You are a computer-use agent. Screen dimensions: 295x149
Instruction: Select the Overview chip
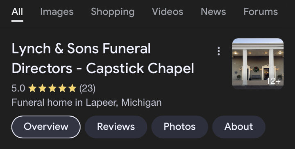pos(46,127)
